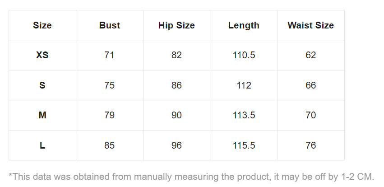Select the Waist Size column header

pos(311,25)
